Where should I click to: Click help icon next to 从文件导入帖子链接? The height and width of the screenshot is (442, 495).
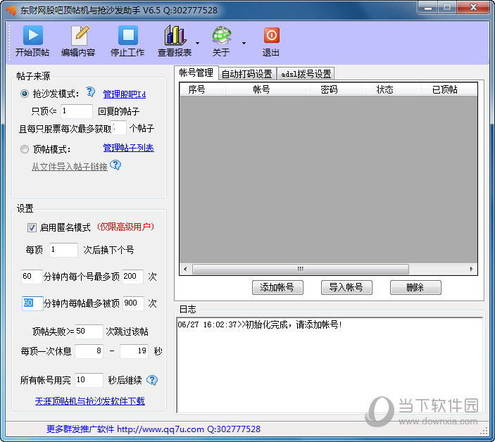point(115,165)
